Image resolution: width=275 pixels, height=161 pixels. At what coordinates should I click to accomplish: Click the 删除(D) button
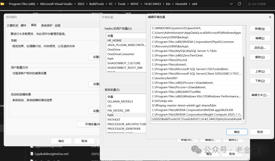click(260, 57)
